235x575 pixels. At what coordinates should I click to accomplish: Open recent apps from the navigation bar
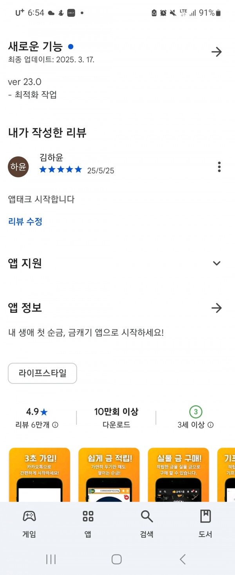pos(51,559)
